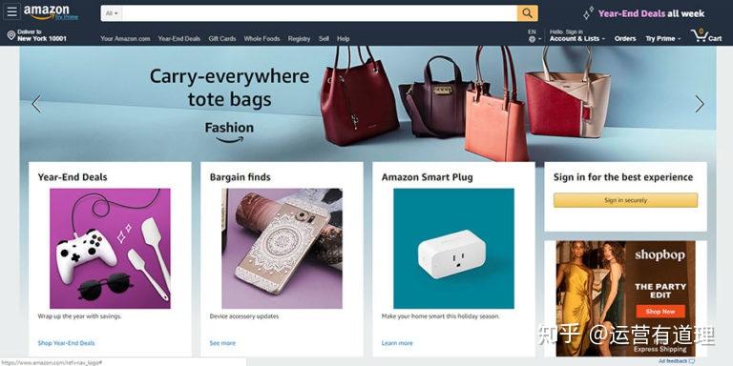Expand the Try Prime dropdown

click(663, 39)
